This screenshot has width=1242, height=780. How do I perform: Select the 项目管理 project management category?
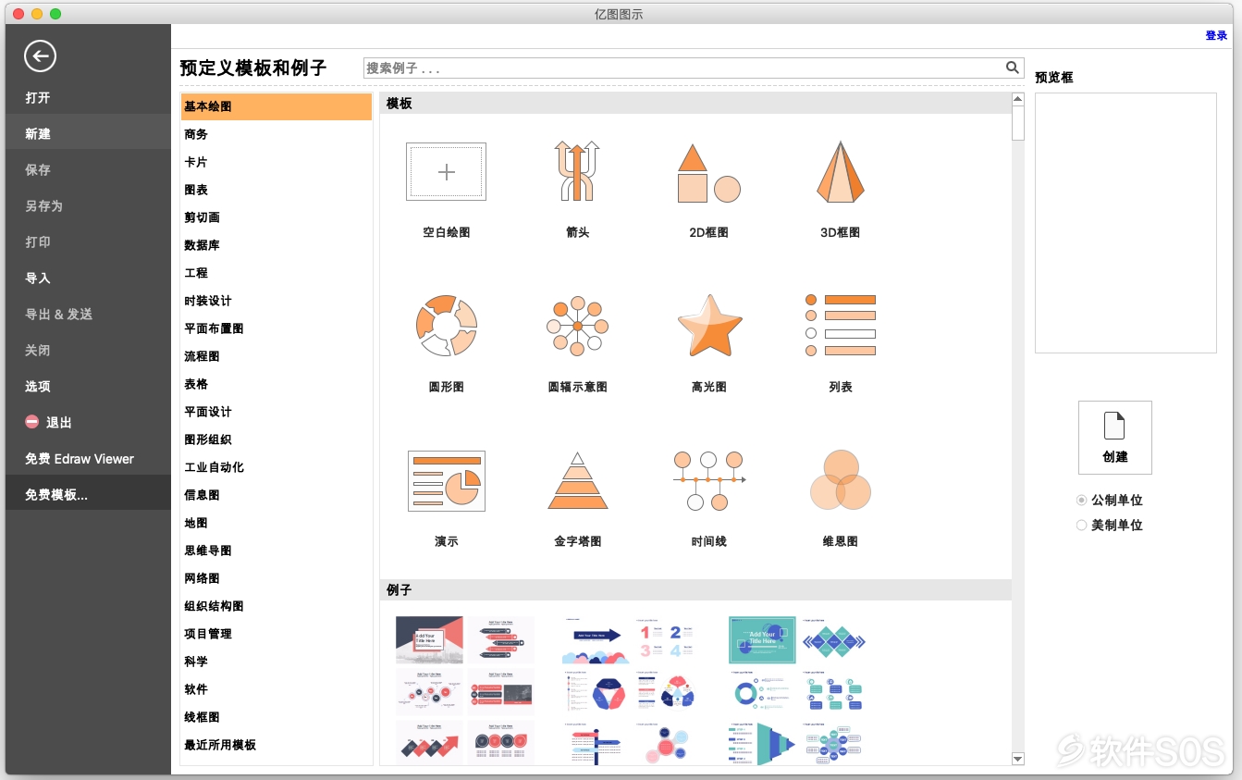[277, 634]
